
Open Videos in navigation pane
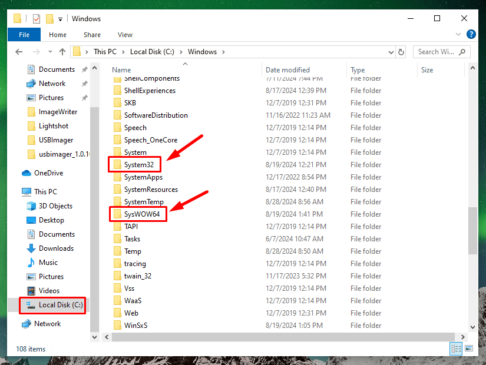[49, 291]
